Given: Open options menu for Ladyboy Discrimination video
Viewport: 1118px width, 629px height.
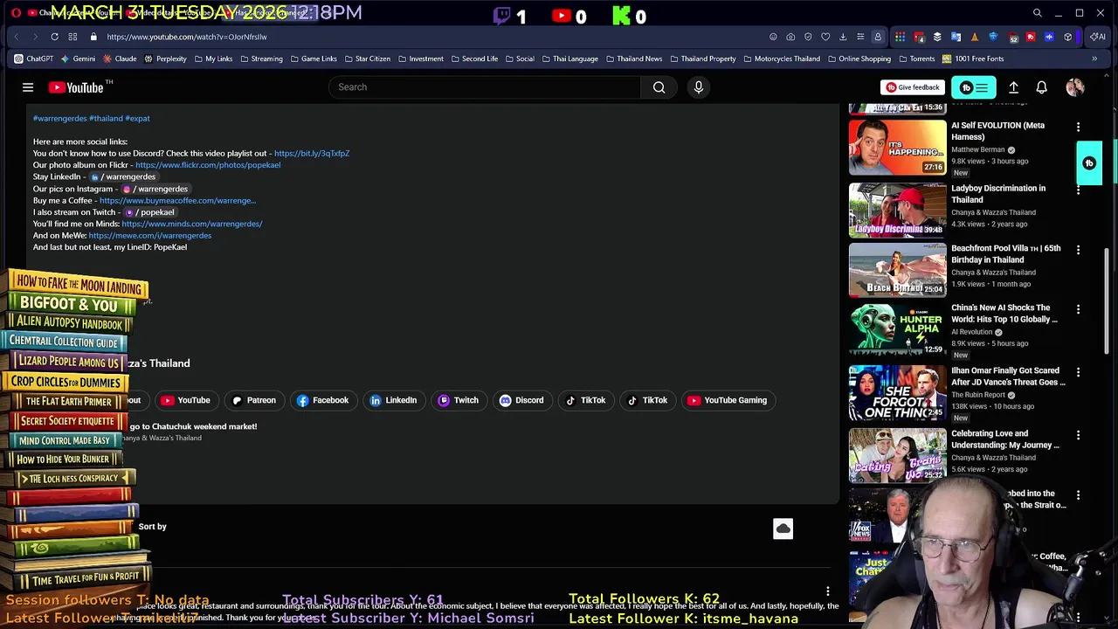Looking at the screenshot, I should click(x=1078, y=190).
